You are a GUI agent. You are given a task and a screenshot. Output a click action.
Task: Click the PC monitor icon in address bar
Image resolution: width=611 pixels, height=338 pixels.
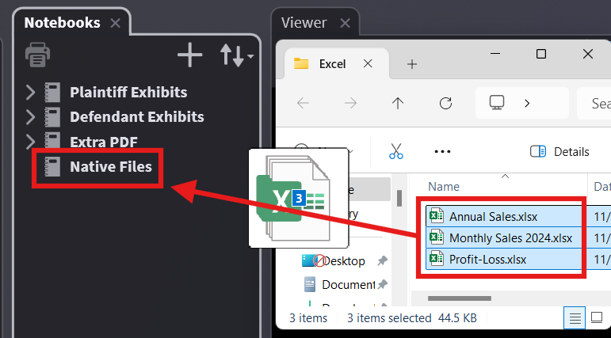tap(497, 103)
